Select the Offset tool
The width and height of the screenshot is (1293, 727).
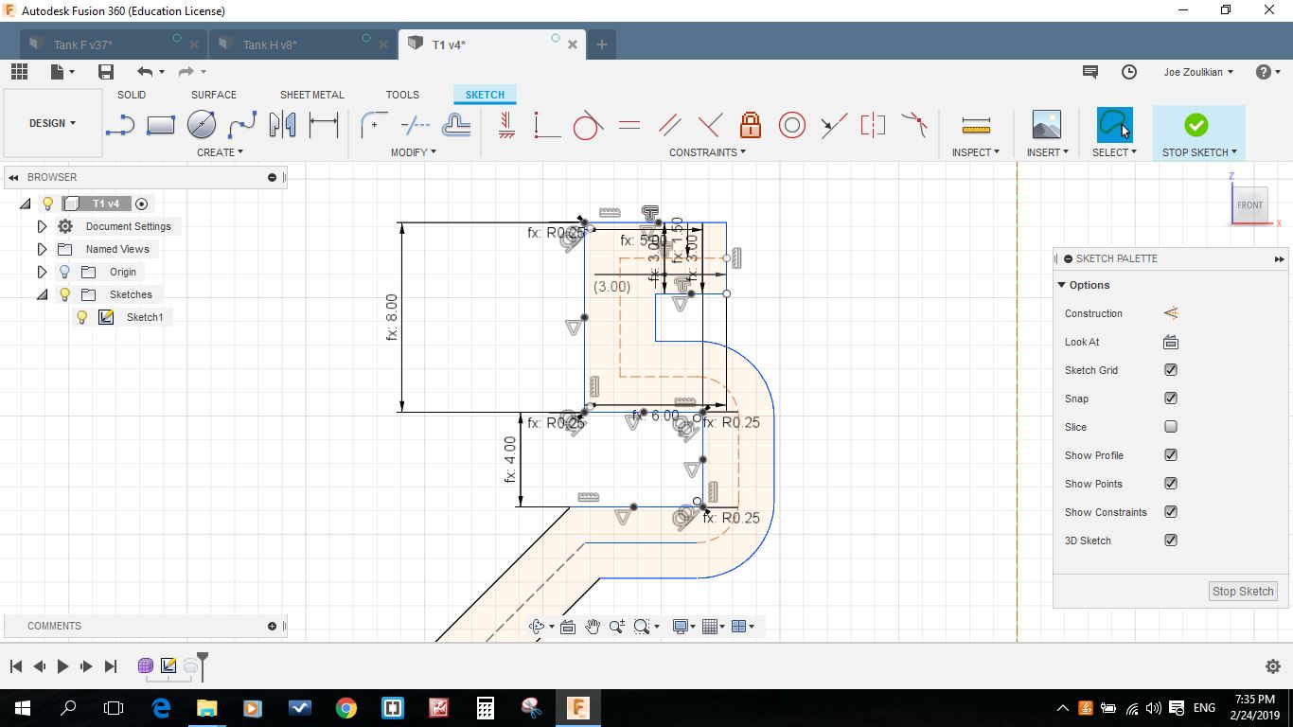tap(456, 124)
